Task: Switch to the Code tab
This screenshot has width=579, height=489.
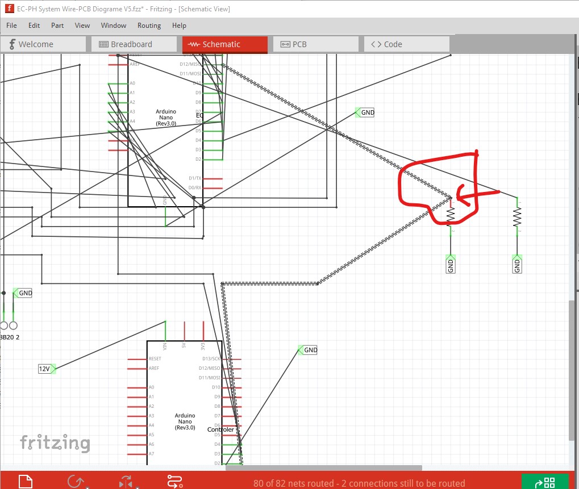Action: tap(407, 44)
